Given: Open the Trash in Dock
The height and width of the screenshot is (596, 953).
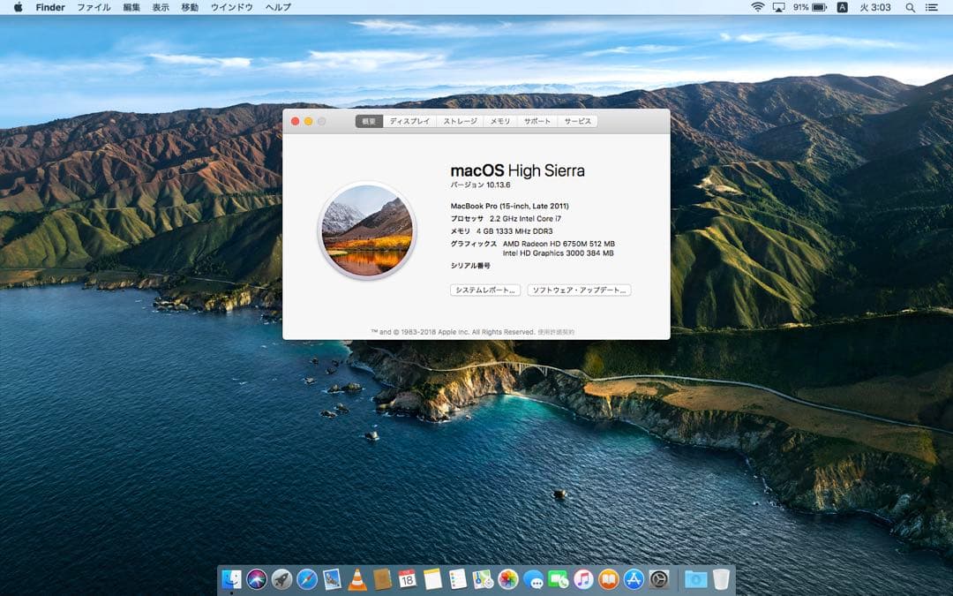Looking at the screenshot, I should coord(721,579).
